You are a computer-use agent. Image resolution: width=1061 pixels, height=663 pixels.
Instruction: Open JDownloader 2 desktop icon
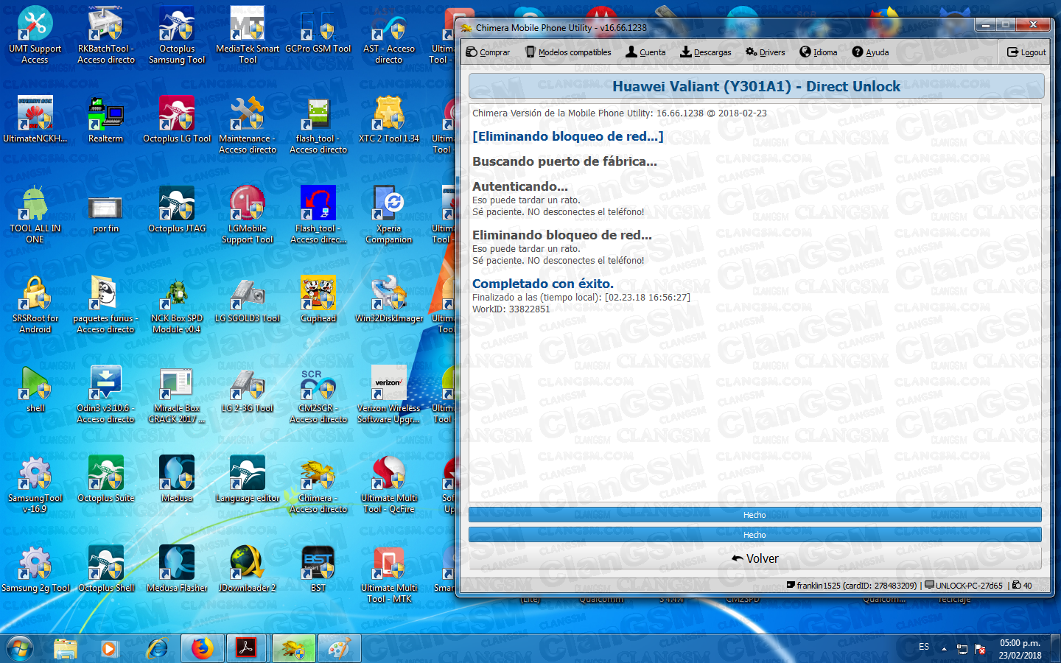coord(248,569)
